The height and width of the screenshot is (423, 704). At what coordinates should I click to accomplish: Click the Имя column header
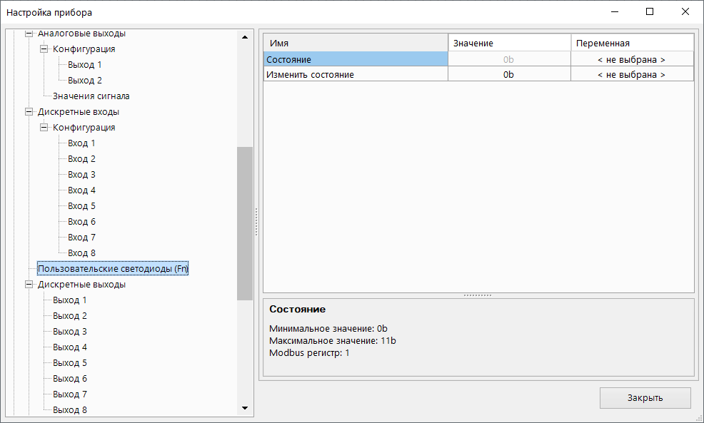[356, 44]
